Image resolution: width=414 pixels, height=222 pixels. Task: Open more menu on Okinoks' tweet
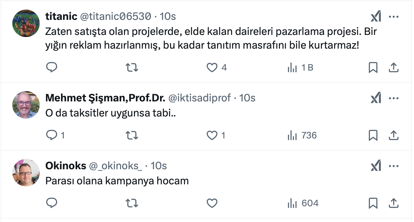394,166
